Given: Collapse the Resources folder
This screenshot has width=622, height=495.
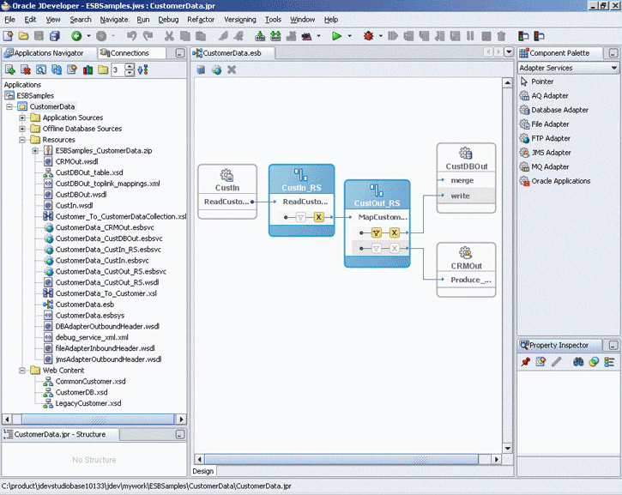Looking at the screenshot, I should [22, 140].
